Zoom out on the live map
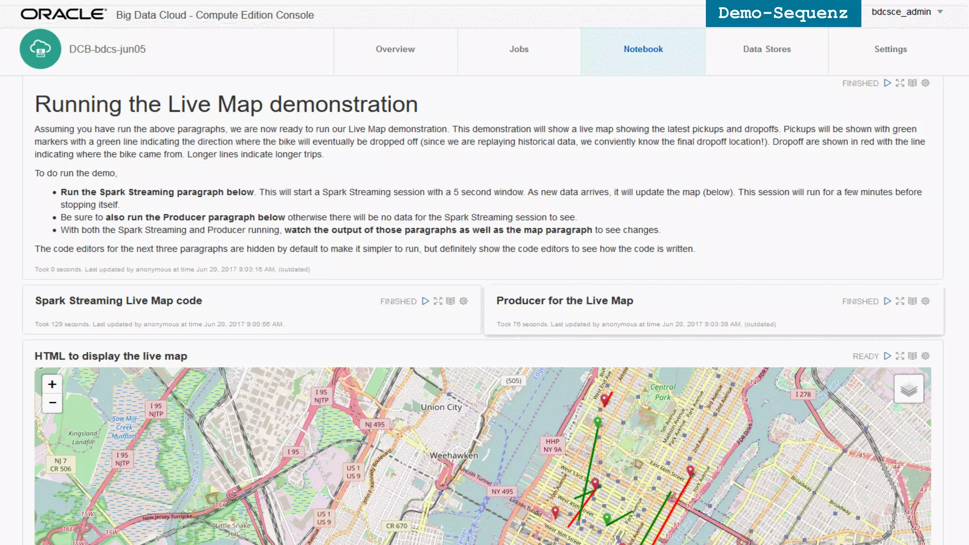The image size is (969, 545). click(52, 403)
